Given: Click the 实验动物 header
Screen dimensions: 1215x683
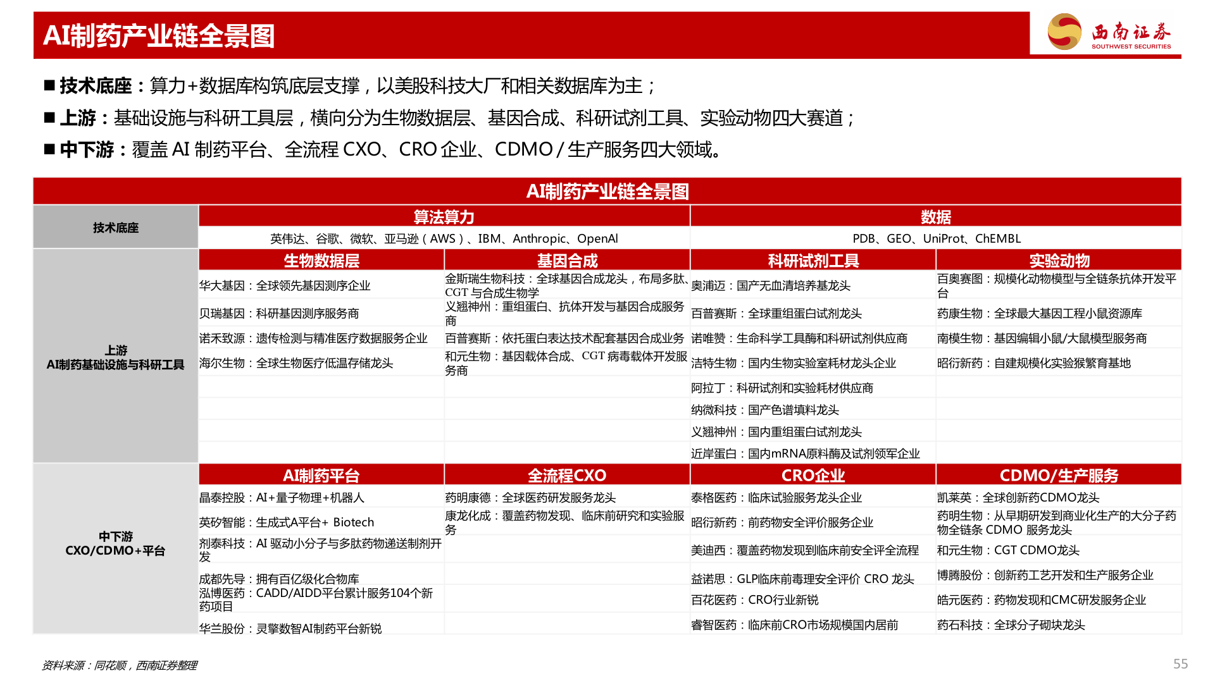Looking at the screenshot, I should [x=1059, y=260].
